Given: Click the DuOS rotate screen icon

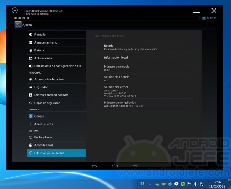Looking at the screenshot, I should [15, 11].
